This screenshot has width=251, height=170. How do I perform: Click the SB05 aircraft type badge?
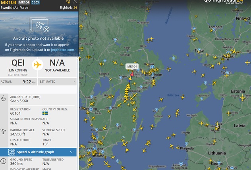click(35, 2)
